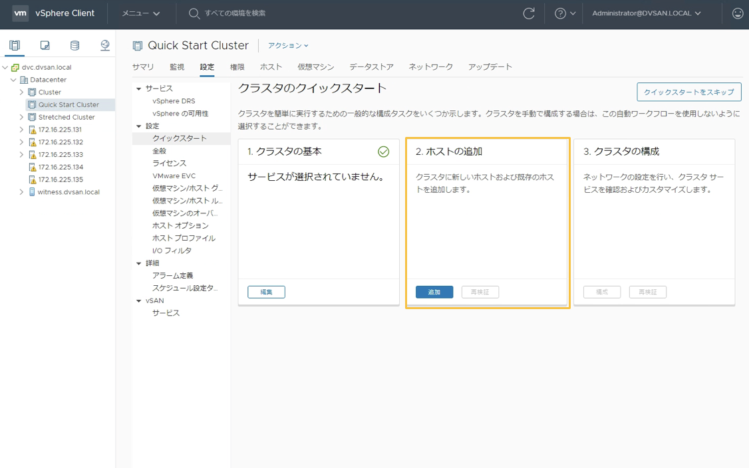Open ライセンス settings page
Screen dimensions: 749x468
click(x=169, y=164)
